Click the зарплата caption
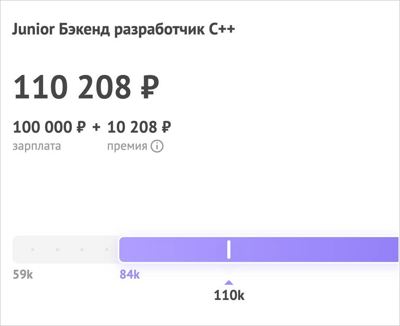The height and width of the screenshot is (326, 400). tap(37, 147)
